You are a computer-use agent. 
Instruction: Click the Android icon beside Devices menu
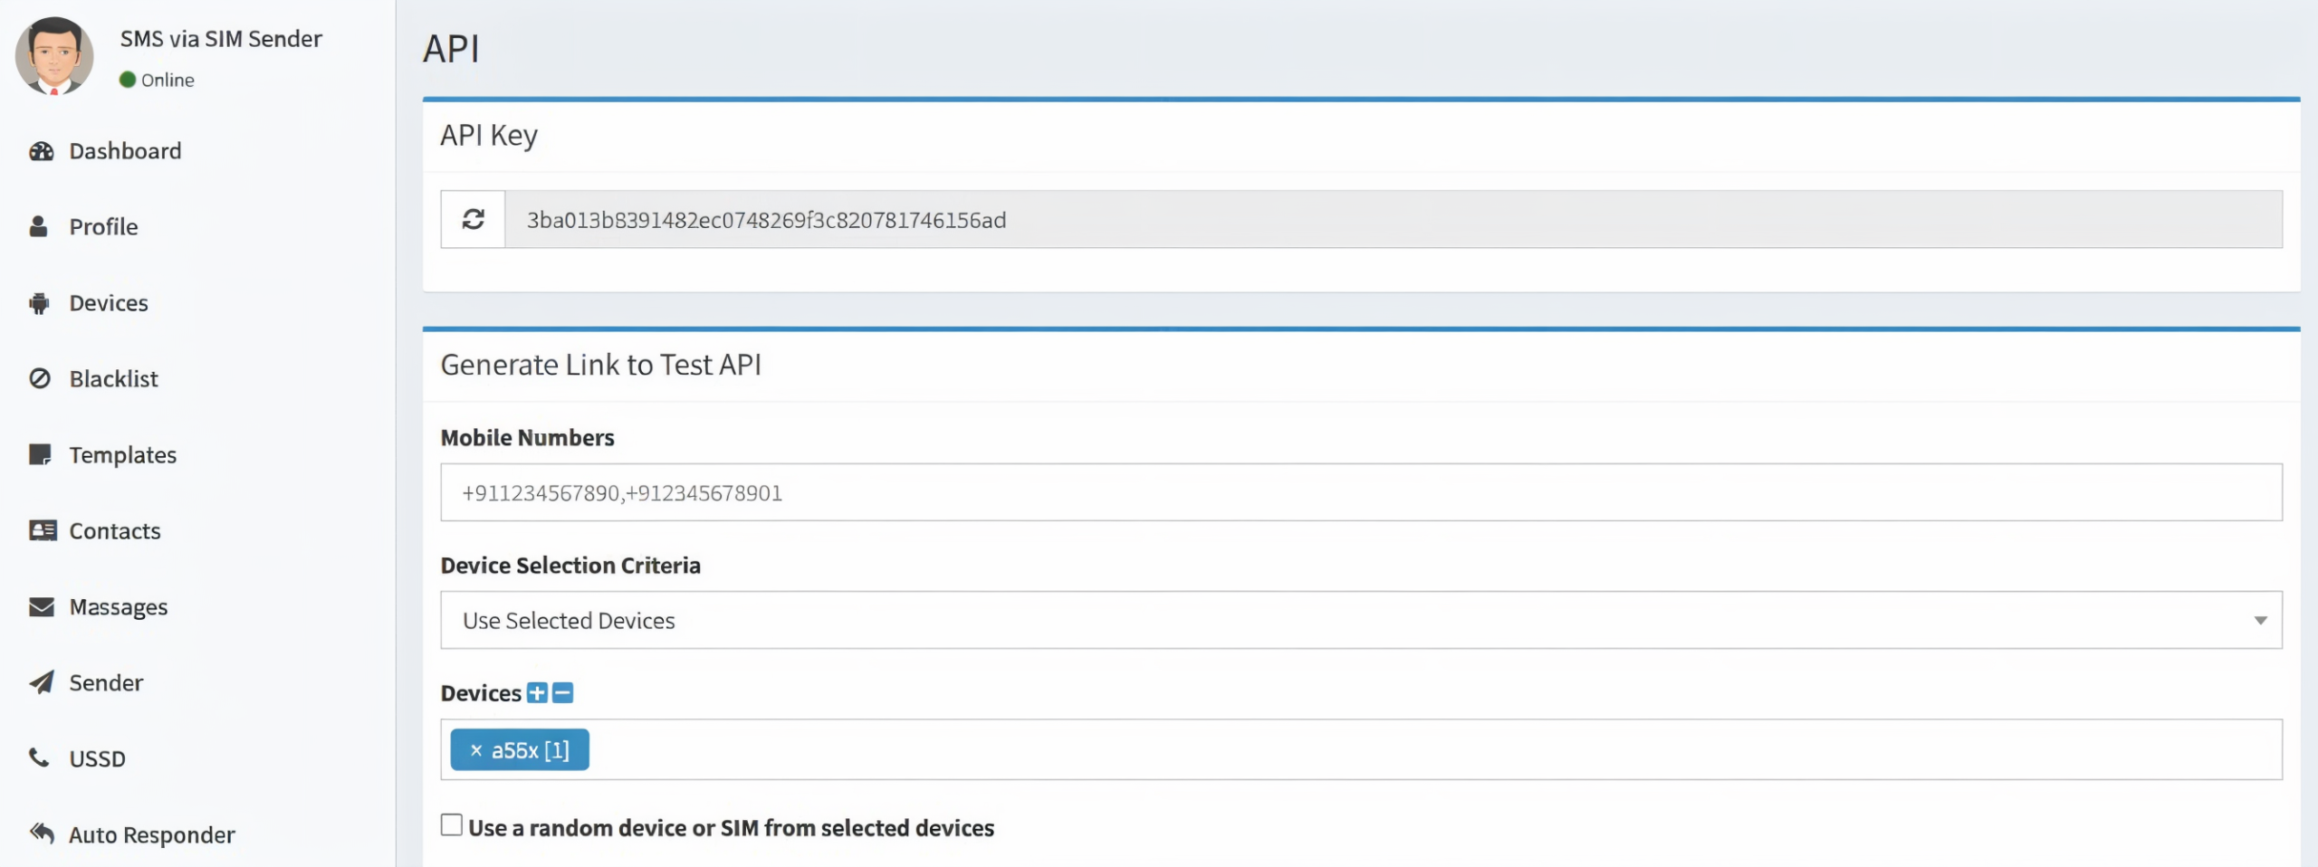coord(39,303)
